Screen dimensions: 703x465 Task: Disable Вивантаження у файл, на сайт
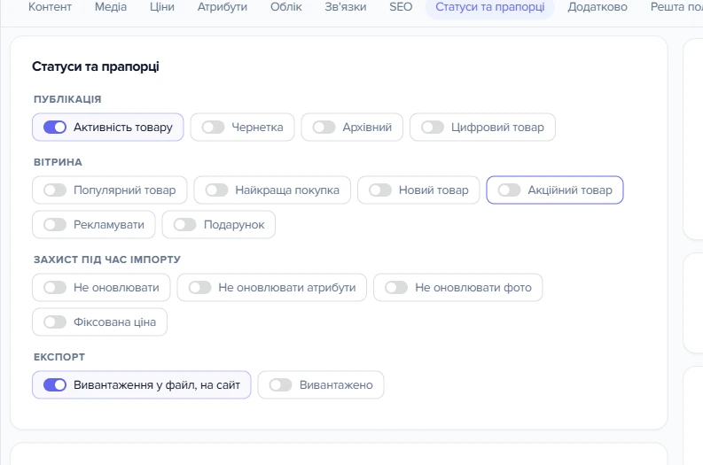coord(55,384)
